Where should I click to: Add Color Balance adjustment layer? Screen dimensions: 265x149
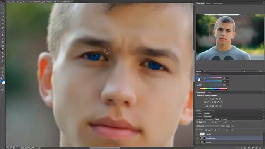[x=208, y=103]
